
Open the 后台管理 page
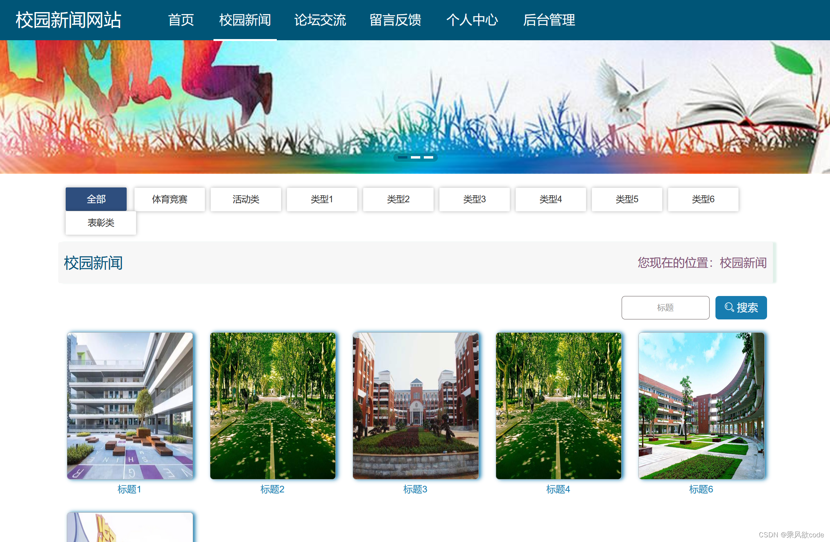pos(550,20)
